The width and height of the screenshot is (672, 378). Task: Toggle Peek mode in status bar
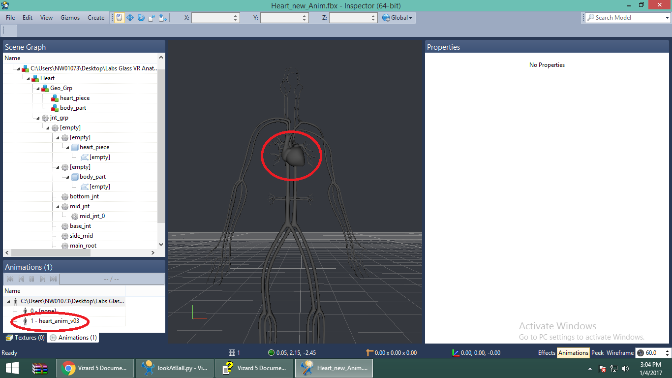coord(597,353)
